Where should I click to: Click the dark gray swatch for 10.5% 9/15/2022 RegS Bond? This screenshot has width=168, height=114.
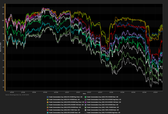click(86, 100)
